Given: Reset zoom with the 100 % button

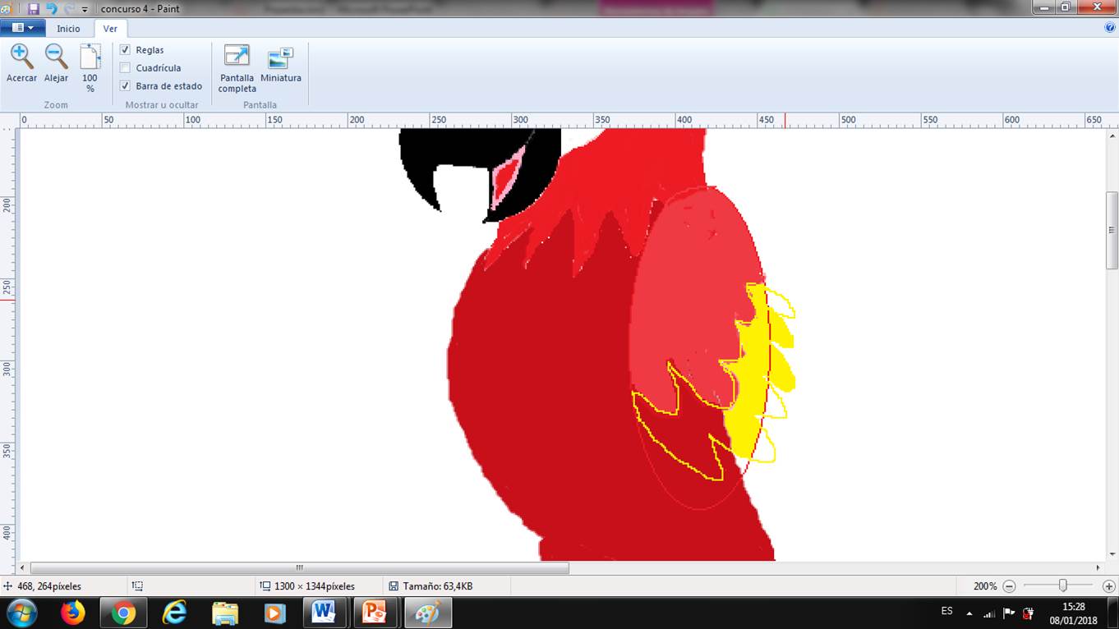Looking at the screenshot, I should [x=90, y=68].
